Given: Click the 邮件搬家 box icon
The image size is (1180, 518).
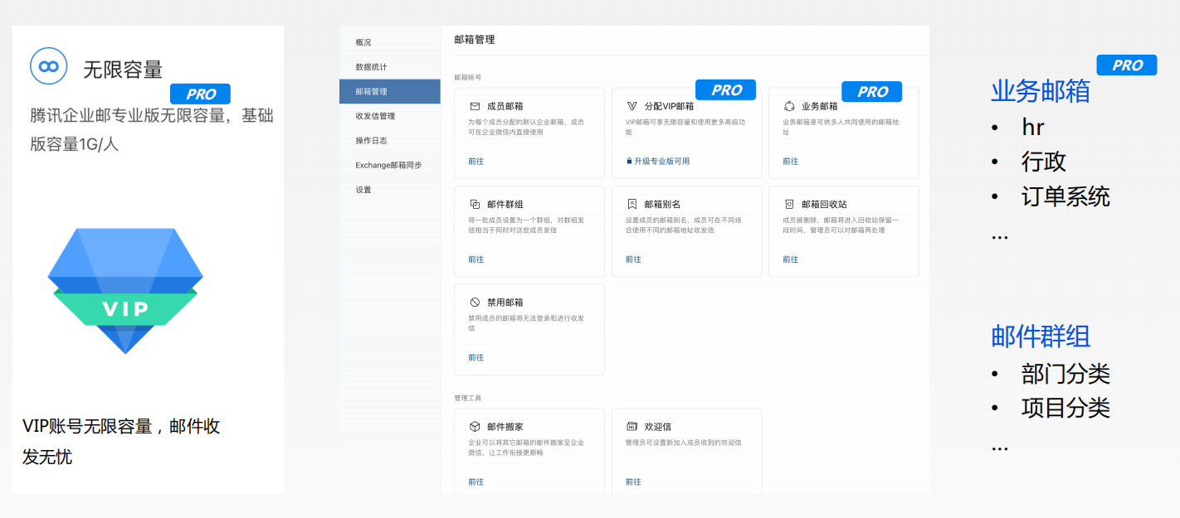Looking at the screenshot, I should click(475, 426).
